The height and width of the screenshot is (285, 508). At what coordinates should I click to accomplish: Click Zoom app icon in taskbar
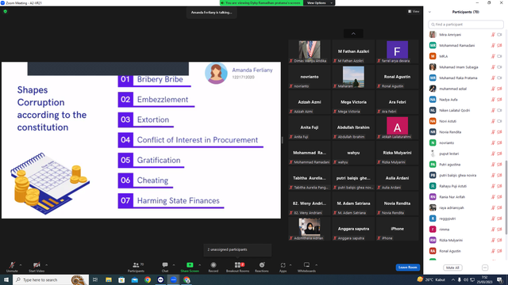pyautogui.click(x=174, y=279)
